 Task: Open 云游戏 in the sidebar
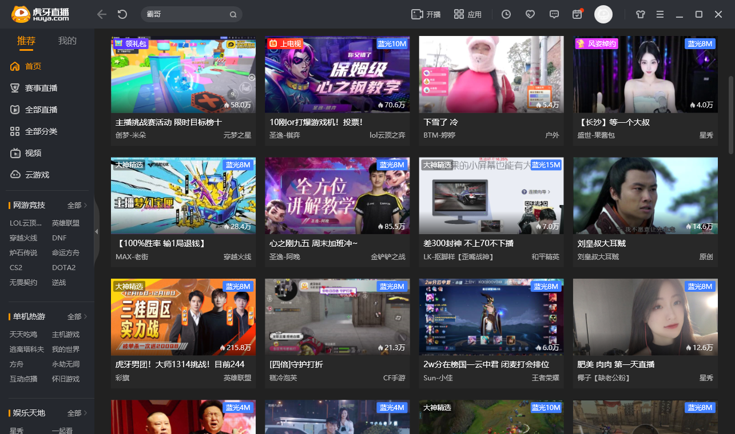coord(30,175)
